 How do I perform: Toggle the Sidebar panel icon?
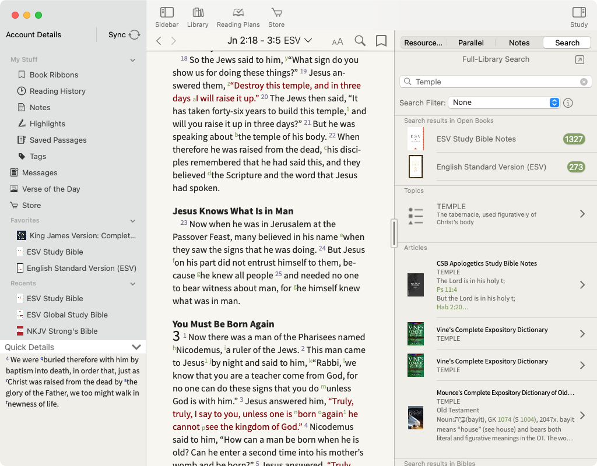tap(167, 13)
